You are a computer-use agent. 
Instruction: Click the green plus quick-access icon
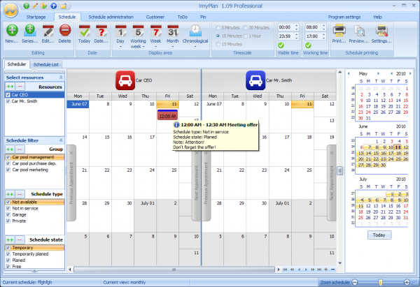[x=27, y=6]
